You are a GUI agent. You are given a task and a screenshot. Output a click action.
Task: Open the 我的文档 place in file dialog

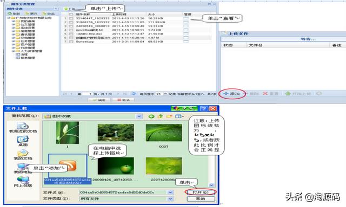(23, 155)
